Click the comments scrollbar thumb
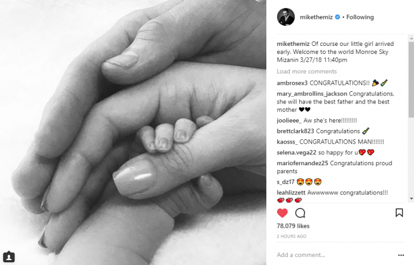Viewport: 414px width, 265px height. 411,79
